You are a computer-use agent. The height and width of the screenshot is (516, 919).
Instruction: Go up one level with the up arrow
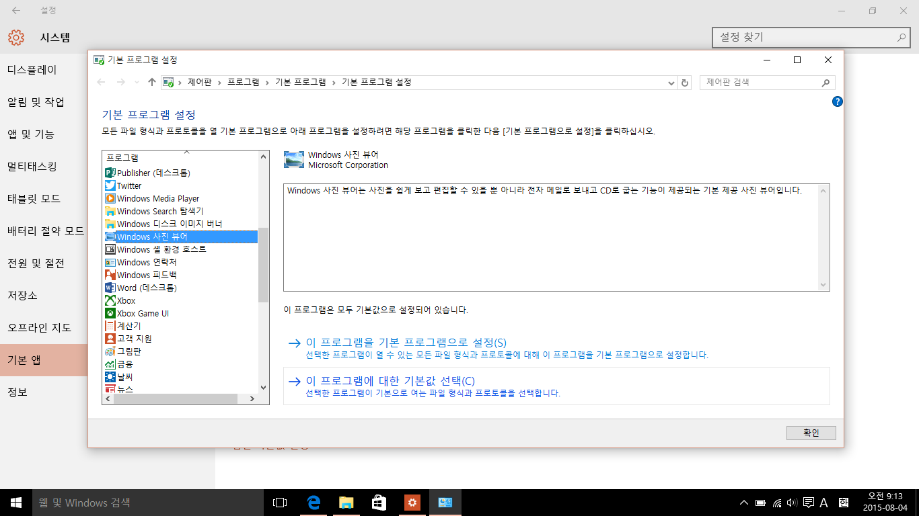pyautogui.click(x=152, y=82)
